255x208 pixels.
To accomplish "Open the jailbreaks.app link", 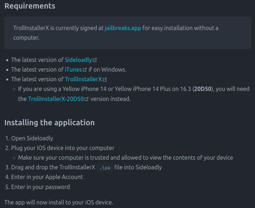I will click(x=123, y=28).
